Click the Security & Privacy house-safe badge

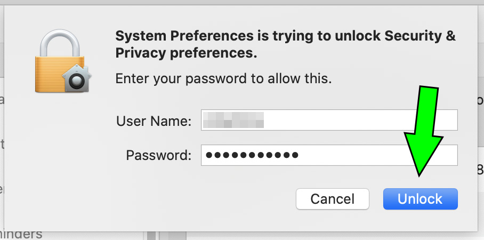pos(77,78)
